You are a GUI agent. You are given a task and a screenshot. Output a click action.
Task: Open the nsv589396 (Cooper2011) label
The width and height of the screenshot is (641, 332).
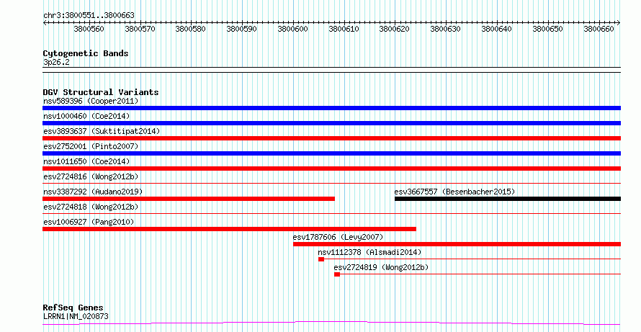[91, 101]
